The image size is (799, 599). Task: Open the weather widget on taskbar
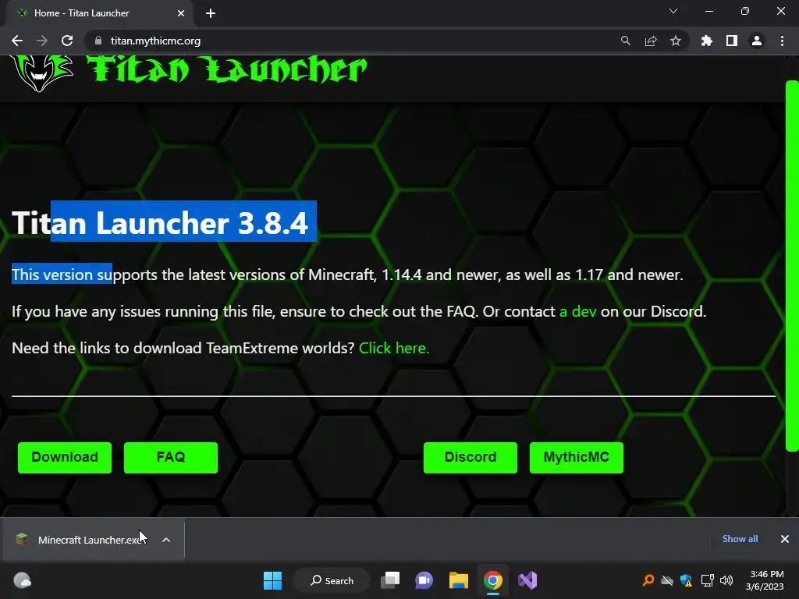tap(22, 580)
